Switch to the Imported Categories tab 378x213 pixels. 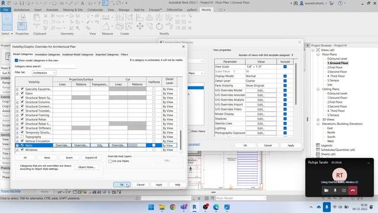107,54
